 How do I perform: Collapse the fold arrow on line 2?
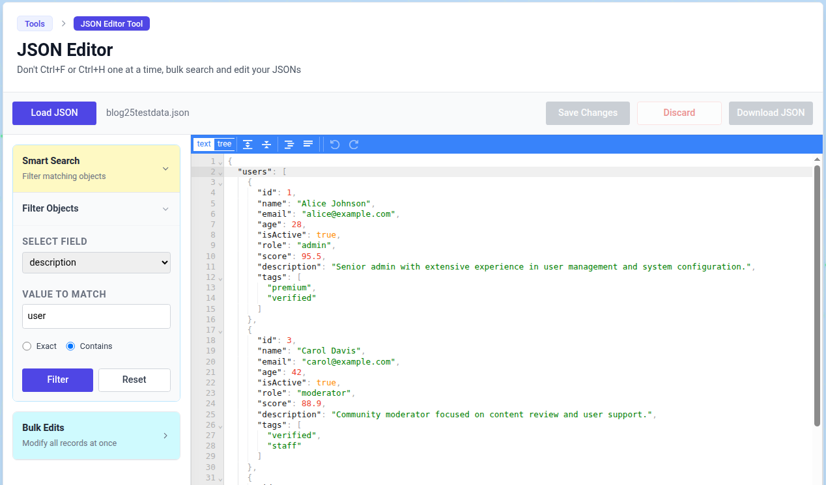pyautogui.click(x=220, y=173)
